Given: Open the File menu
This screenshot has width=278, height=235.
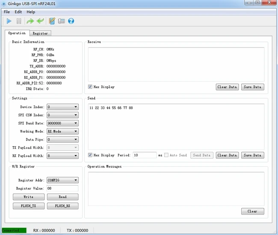Looking at the screenshot, I should 7,12.
